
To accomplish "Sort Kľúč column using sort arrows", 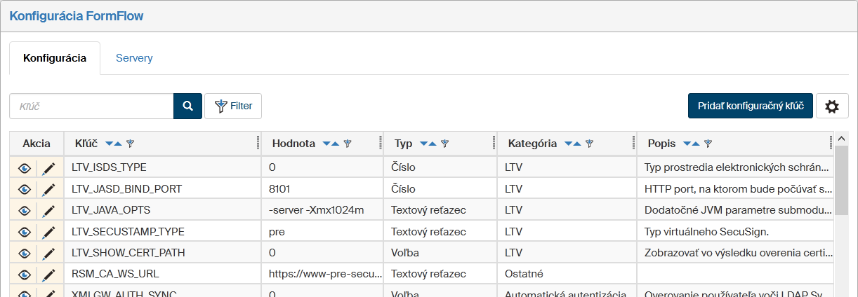I will [114, 144].
